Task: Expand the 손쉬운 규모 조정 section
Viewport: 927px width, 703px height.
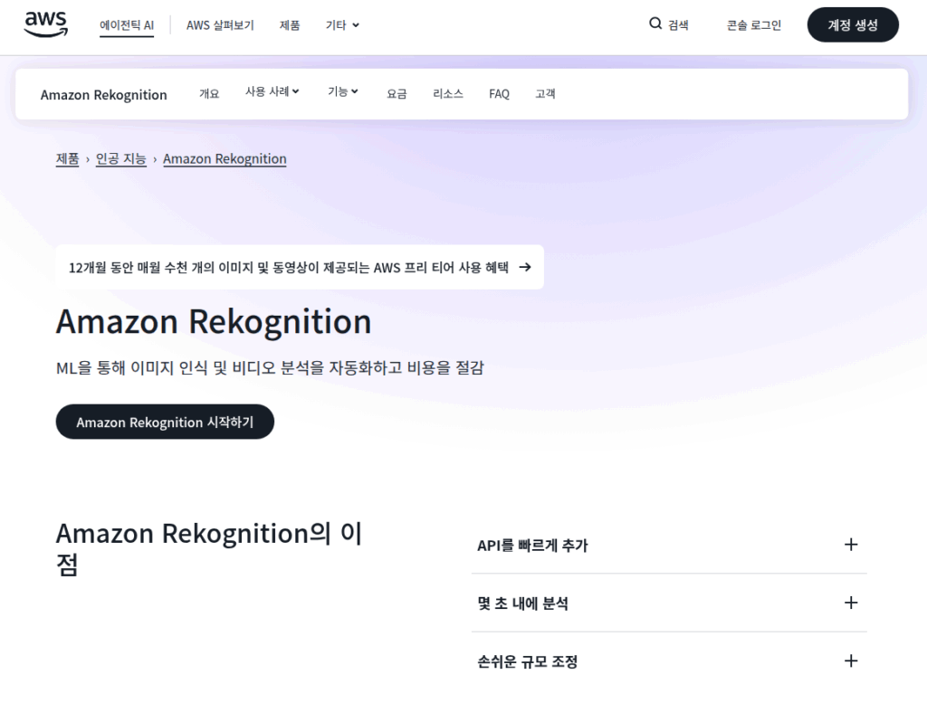Action: (x=850, y=660)
